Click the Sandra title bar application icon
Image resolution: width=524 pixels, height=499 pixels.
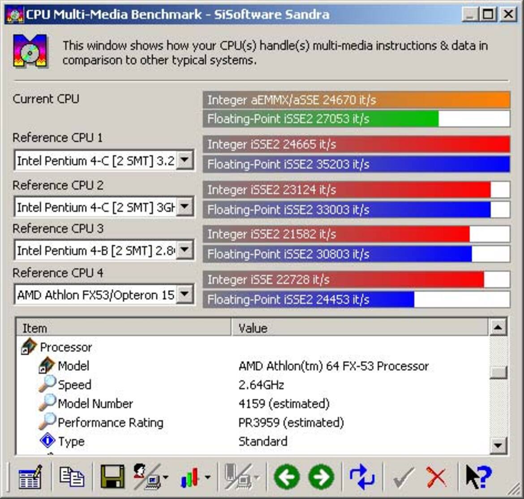coord(14,15)
